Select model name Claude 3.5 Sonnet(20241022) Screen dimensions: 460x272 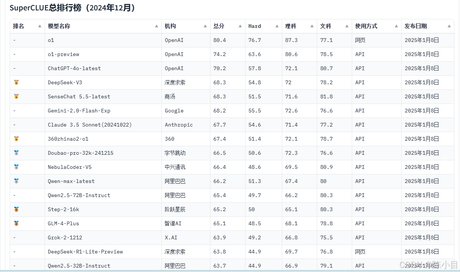90,125
